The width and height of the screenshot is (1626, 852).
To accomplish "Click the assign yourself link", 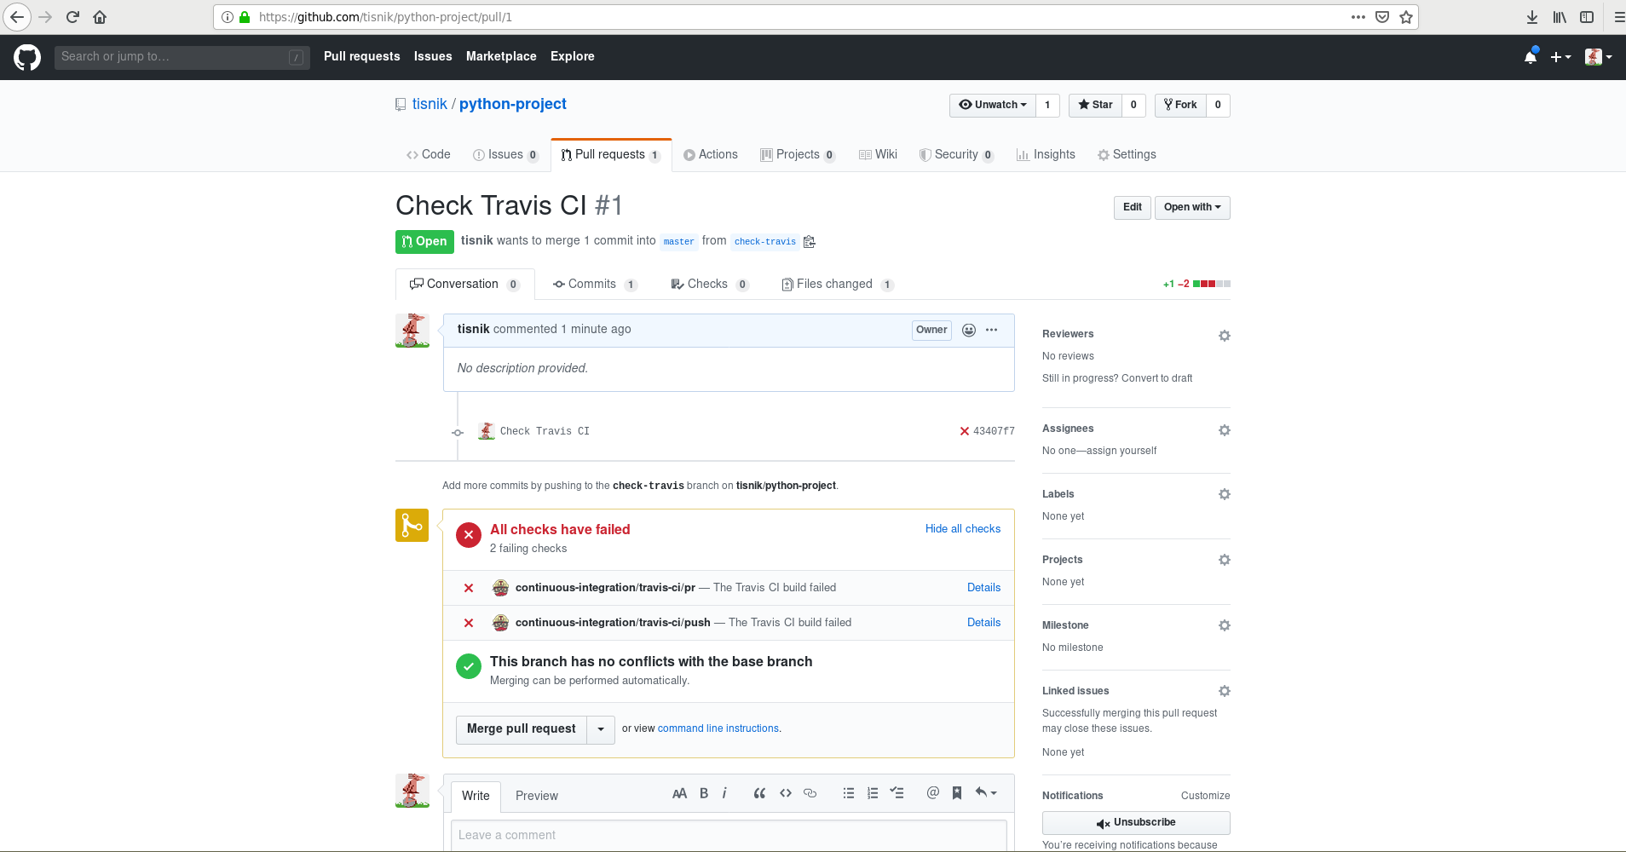I will coord(1121,451).
